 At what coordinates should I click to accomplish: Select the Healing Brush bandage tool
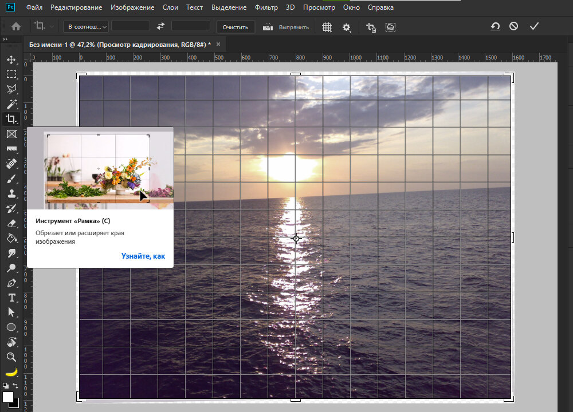coord(11,164)
